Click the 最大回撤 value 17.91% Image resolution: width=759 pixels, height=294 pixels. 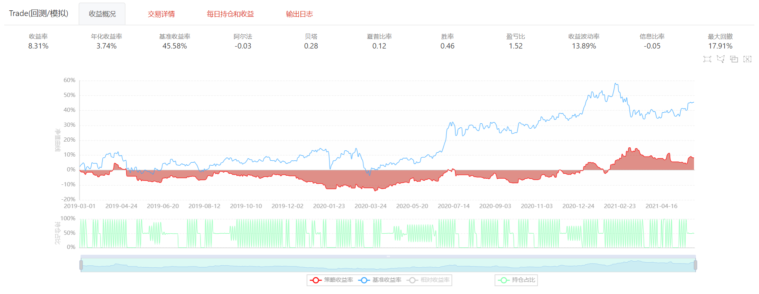[720, 46]
